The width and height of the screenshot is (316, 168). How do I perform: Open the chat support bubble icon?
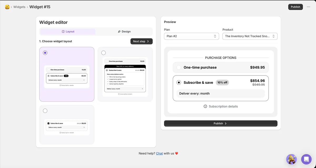(306, 159)
